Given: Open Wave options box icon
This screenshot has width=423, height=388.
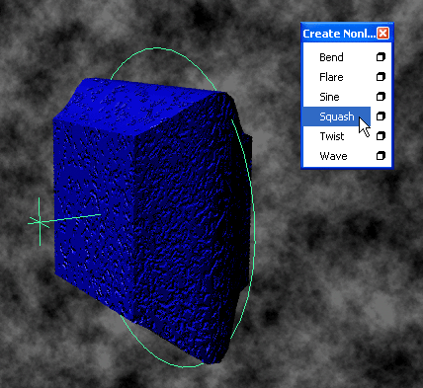Looking at the screenshot, I should coord(381,156).
